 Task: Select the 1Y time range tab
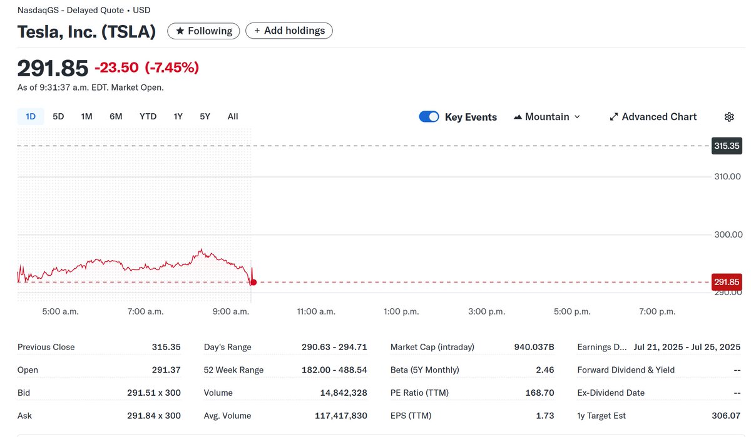point(178,116)
